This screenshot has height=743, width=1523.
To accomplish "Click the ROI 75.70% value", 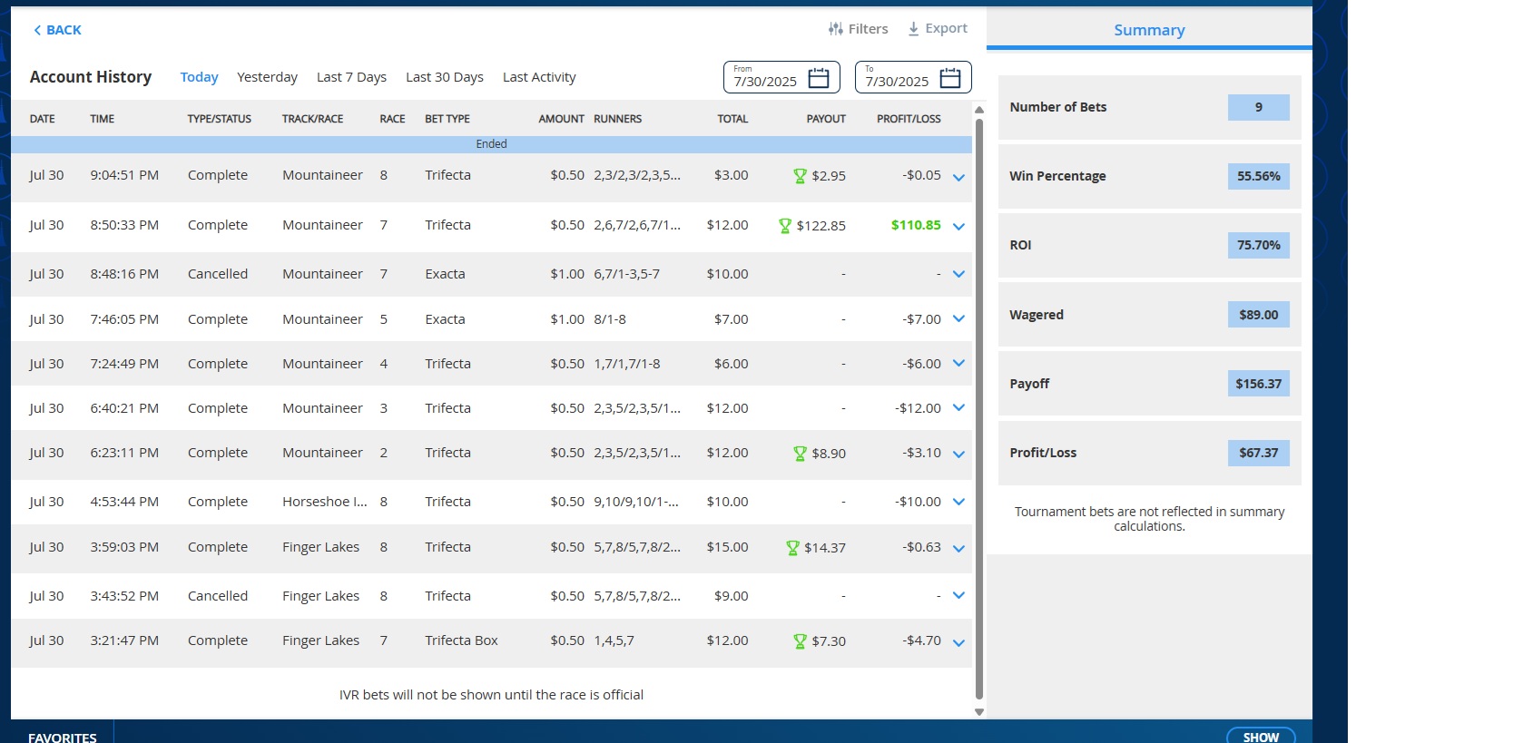I will tap(1258, 245).
